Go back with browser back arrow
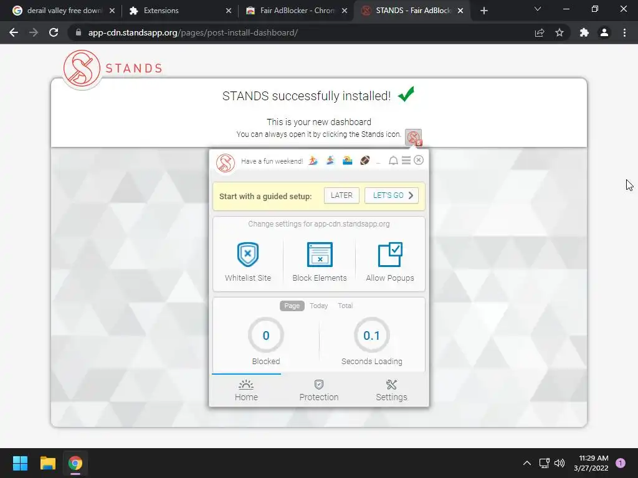The width and height of the screenshot is (638, 478). (14, 32)
